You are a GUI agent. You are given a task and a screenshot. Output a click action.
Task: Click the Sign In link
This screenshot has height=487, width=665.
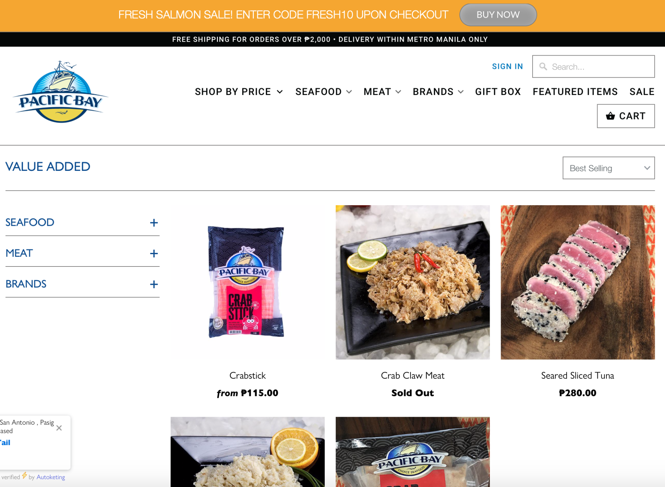click(507, 66)
